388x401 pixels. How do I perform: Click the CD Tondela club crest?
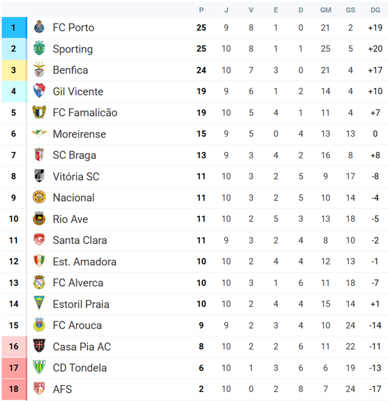(39, 368)
